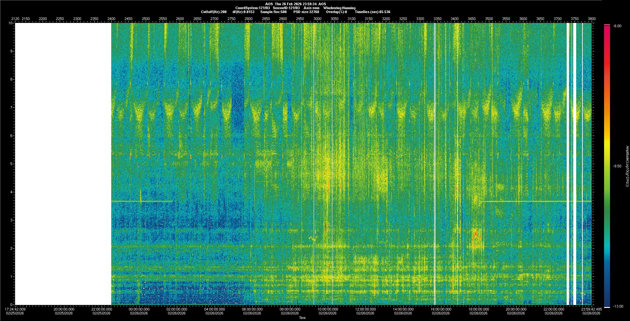Click the TimeRes.(sec):65.536 label

[x=372, y=12]
